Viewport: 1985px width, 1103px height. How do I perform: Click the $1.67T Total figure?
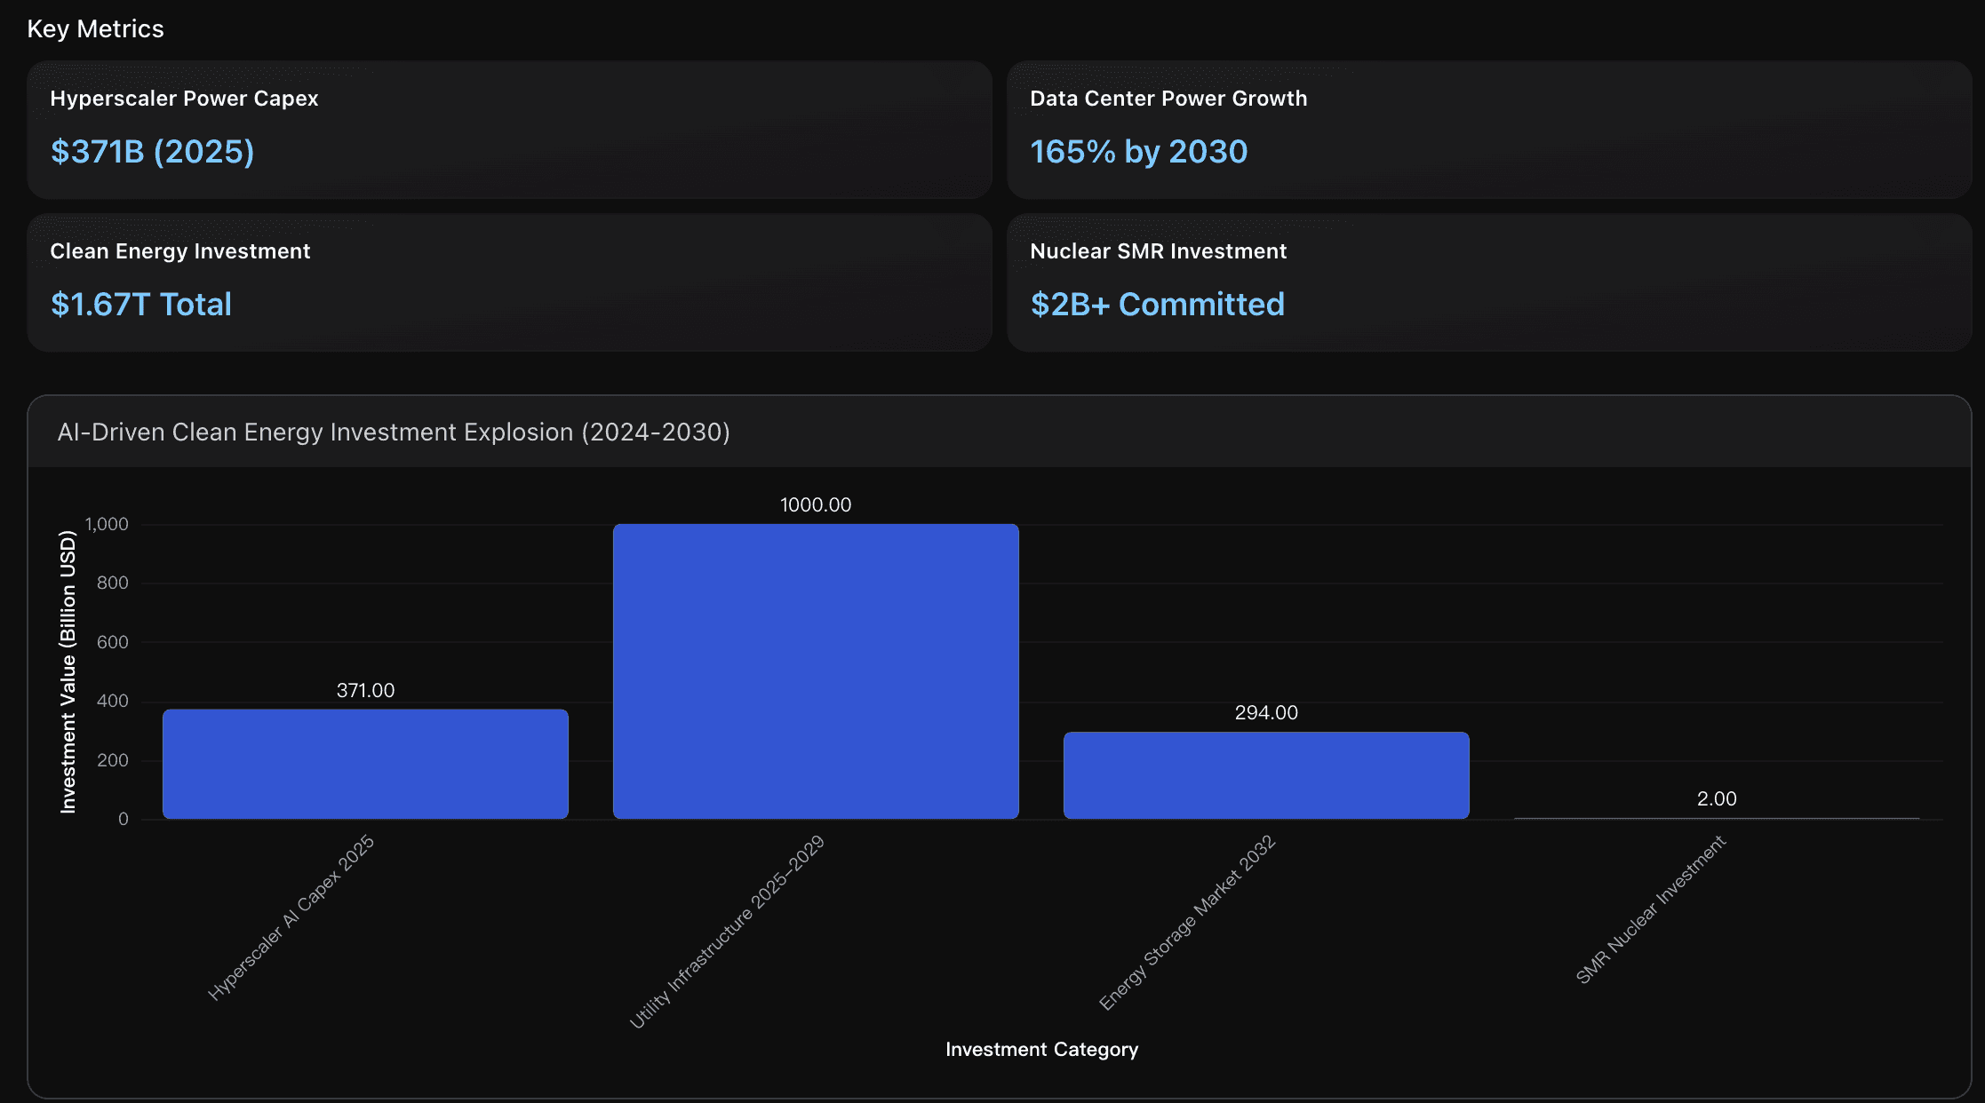point(140,305)
